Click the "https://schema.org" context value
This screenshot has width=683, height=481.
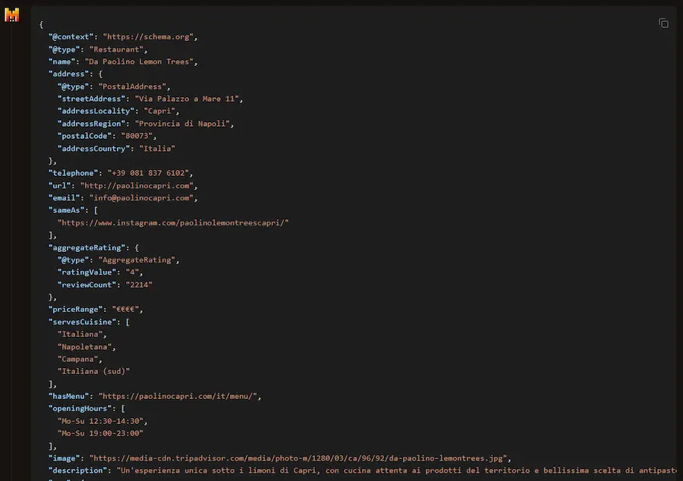coord(148,37)
